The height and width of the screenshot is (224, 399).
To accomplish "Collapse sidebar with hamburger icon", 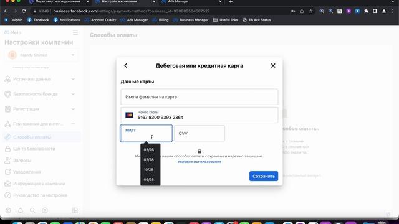I will 75,32.
